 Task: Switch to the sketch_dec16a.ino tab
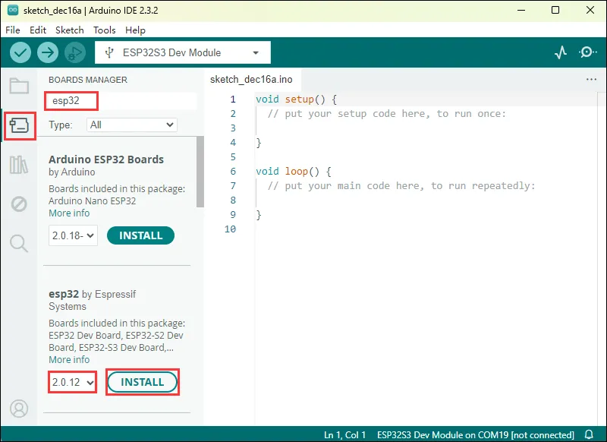(x=251, y=79)
